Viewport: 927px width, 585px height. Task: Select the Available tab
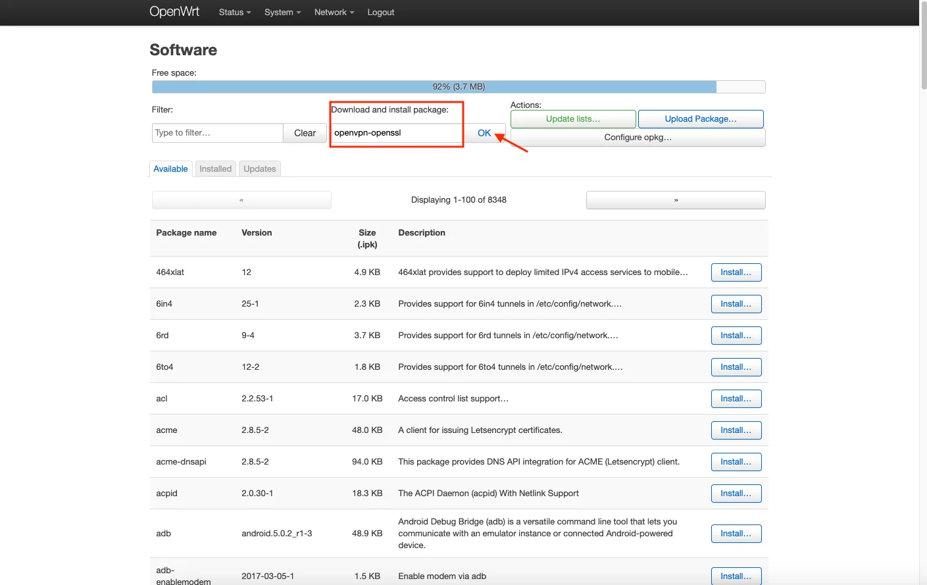(170, 169)
